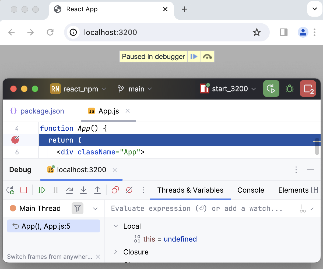Open the Stop process popup showing 2 processes
Image resolution: width=323 pixels, height=269 pixels.
(308, 89)
